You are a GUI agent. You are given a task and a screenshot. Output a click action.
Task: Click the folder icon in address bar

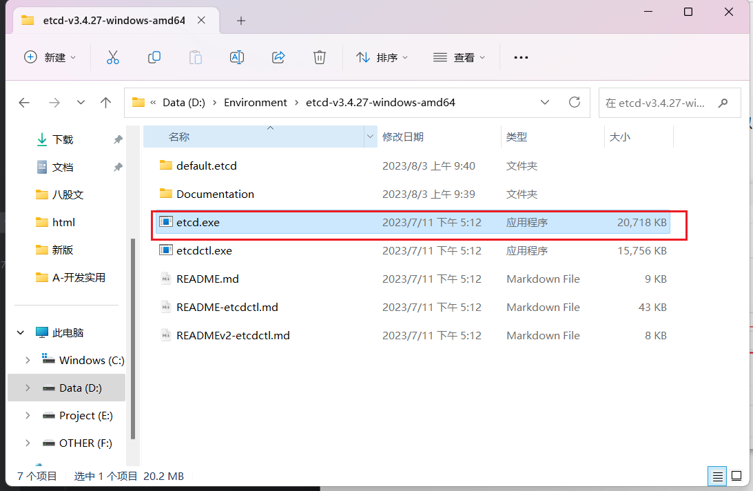pyautogui.click(x=138, y=103)
